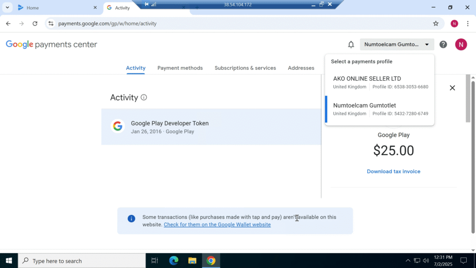Expand the Numtoelcam Gumto... profile dropdown
The width and height of the screenshot is (476, 268).
point(397,45)
